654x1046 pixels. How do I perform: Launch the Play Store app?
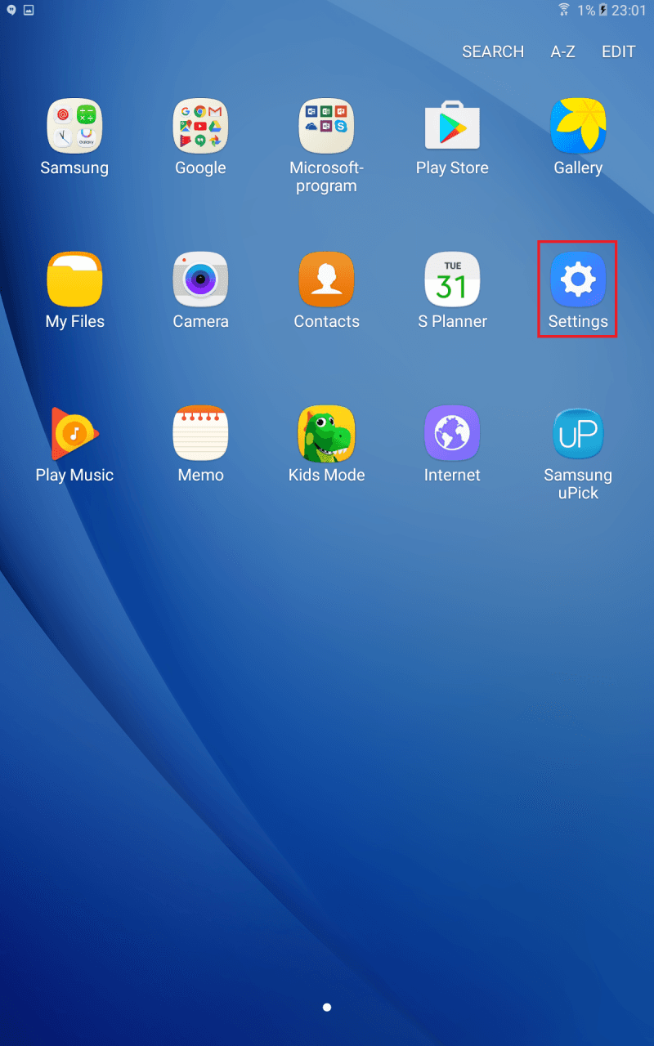coord(452,127)
